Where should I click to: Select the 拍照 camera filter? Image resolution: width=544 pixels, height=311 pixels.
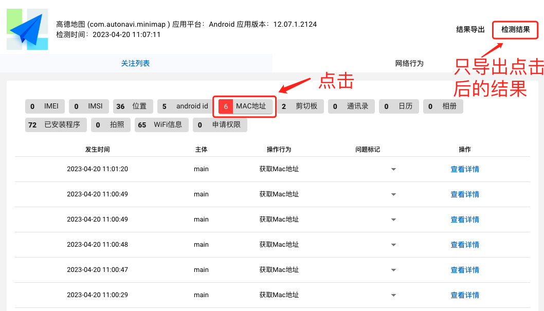point(110,124)
